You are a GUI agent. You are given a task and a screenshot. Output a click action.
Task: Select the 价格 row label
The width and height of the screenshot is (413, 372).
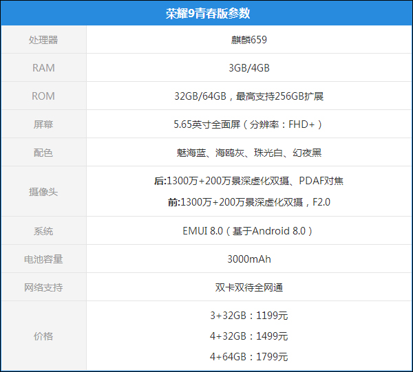(43, 336)
